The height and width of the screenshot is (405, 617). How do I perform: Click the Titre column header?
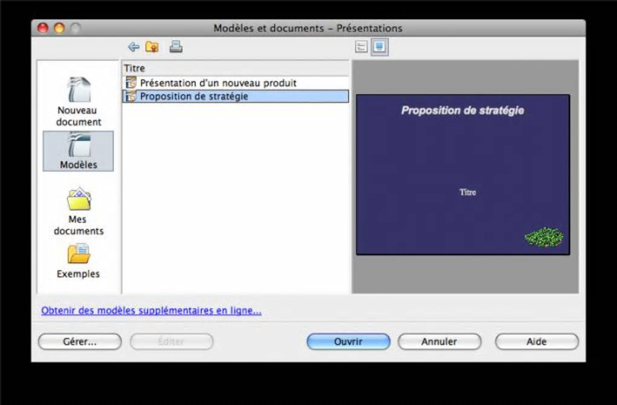coord(235,68)
